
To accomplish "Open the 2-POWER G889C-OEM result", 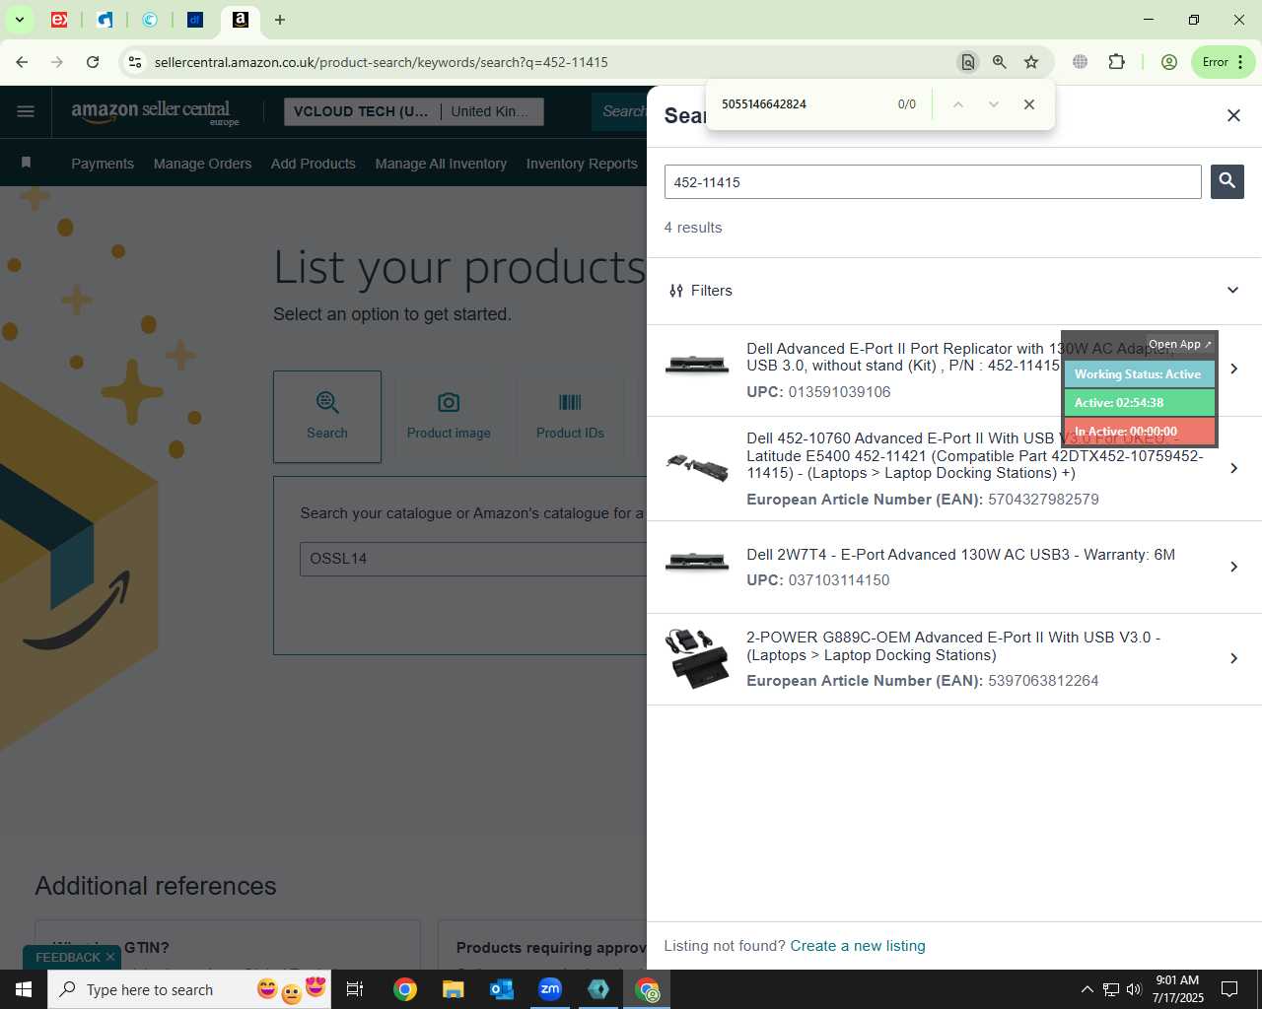I will coord(954,659).
